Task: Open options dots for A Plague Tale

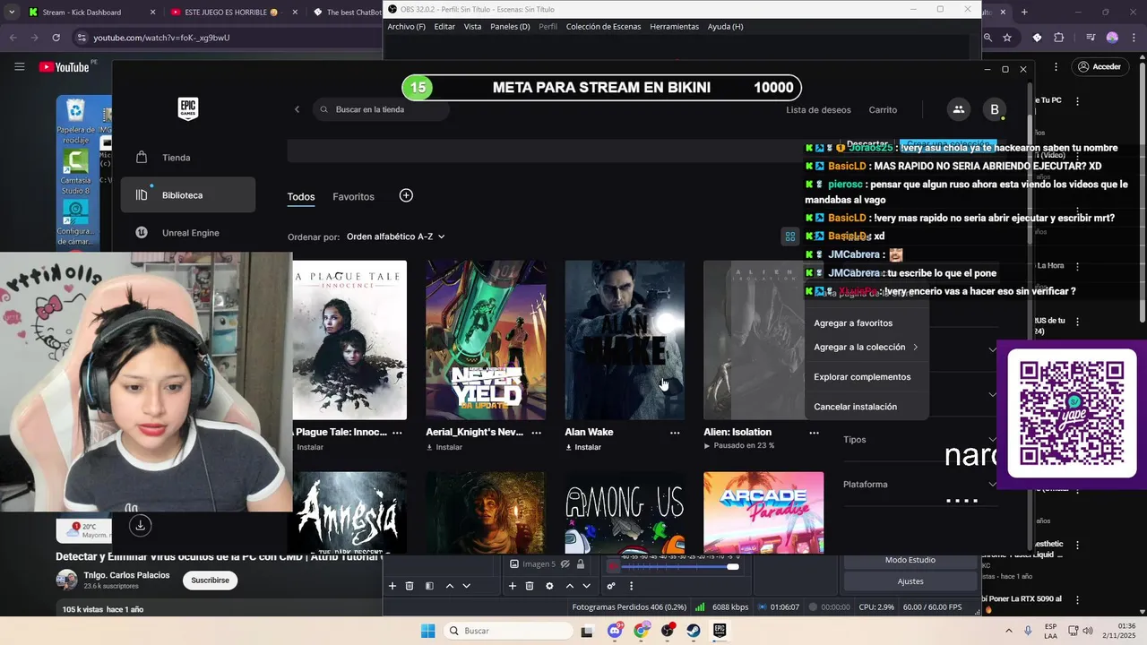Action: (x=397, y=433)
